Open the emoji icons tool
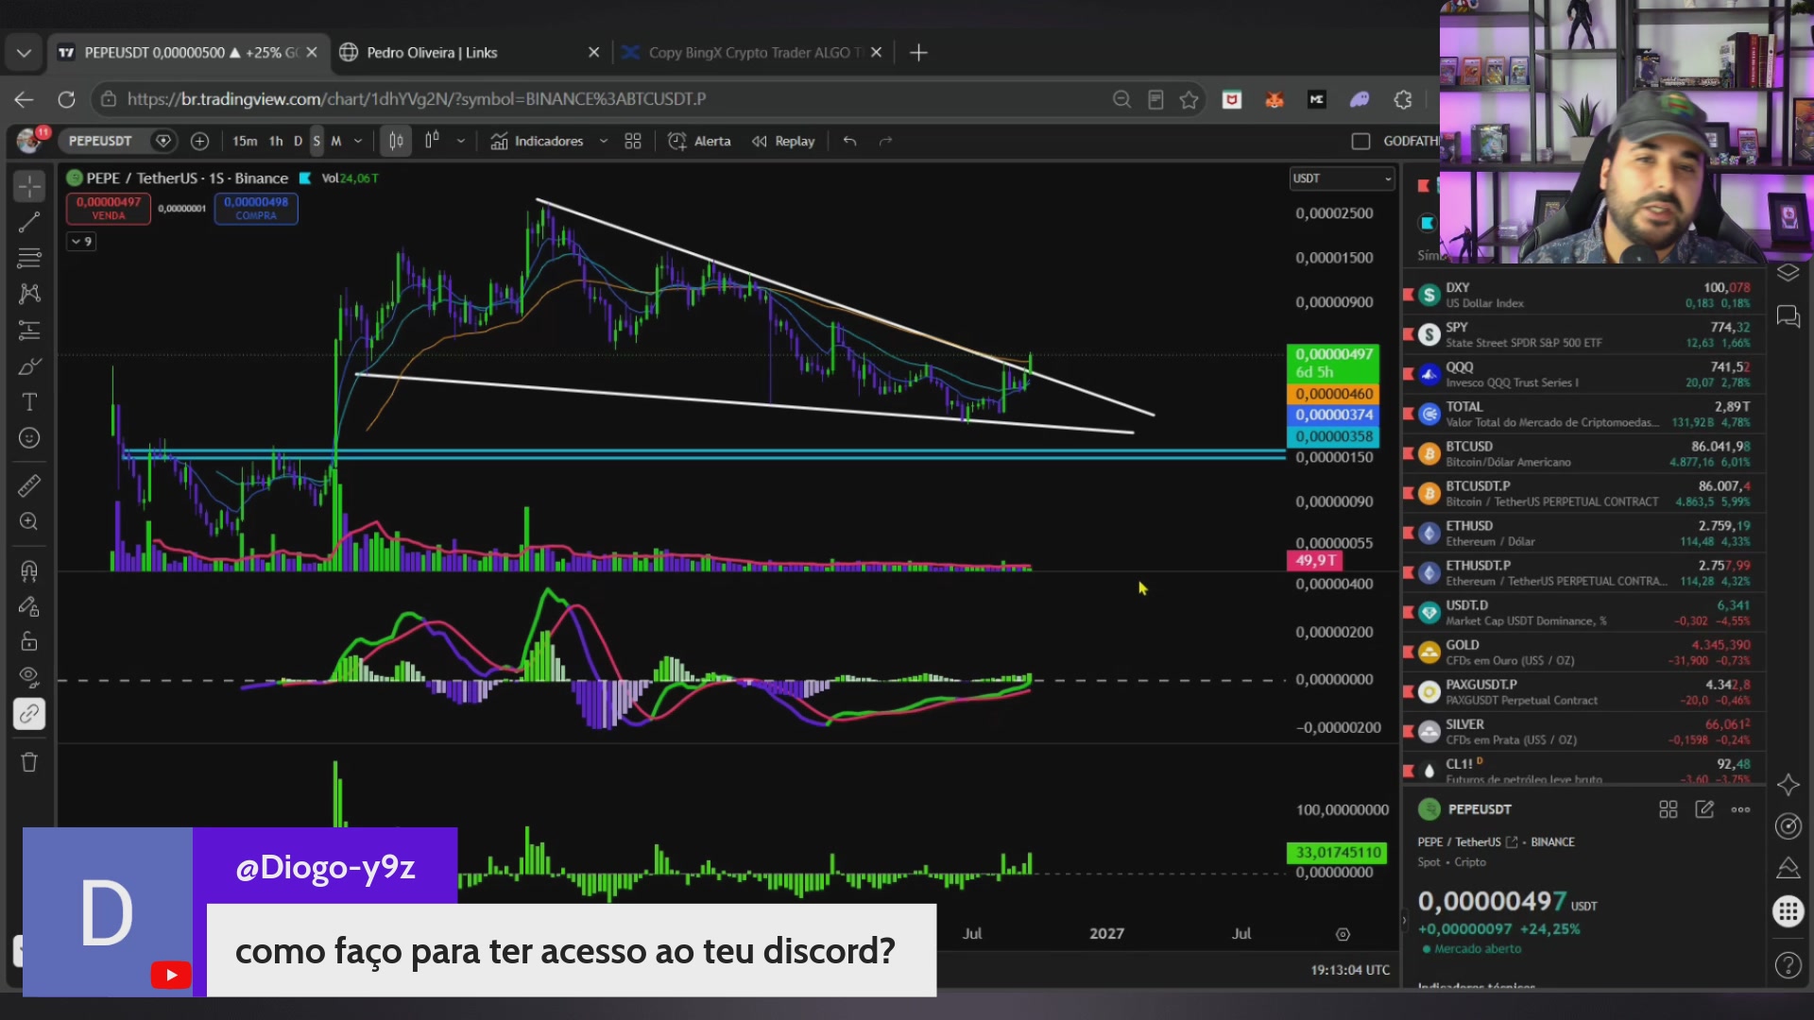Viewport: 1814px width, 1020px height. tap(29, 438)
